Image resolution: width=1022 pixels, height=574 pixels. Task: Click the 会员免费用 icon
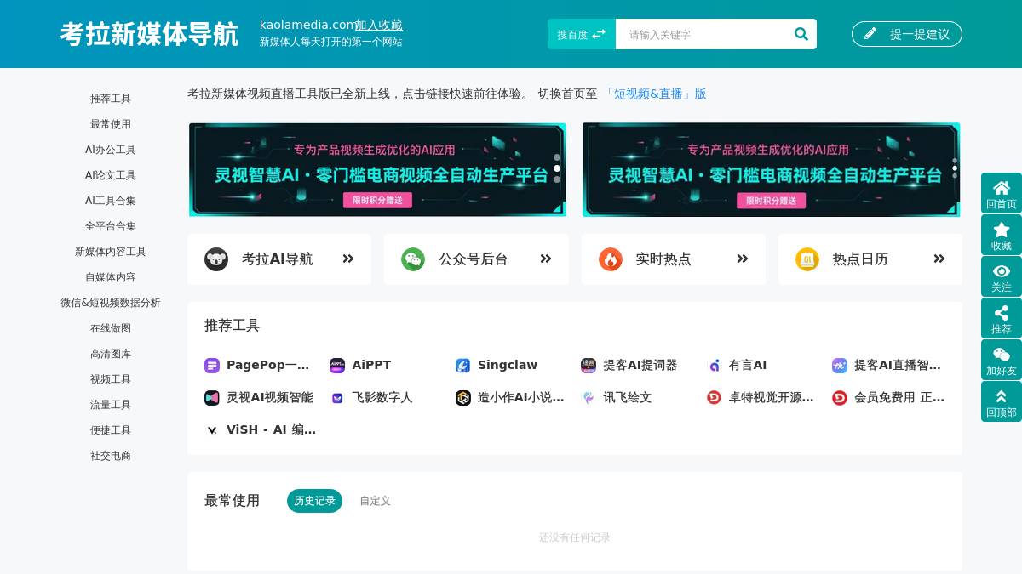click(840, 398)
